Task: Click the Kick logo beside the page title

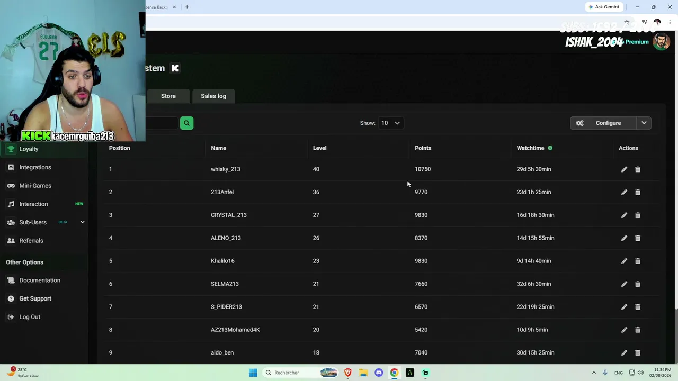Action: click(175, 68)
